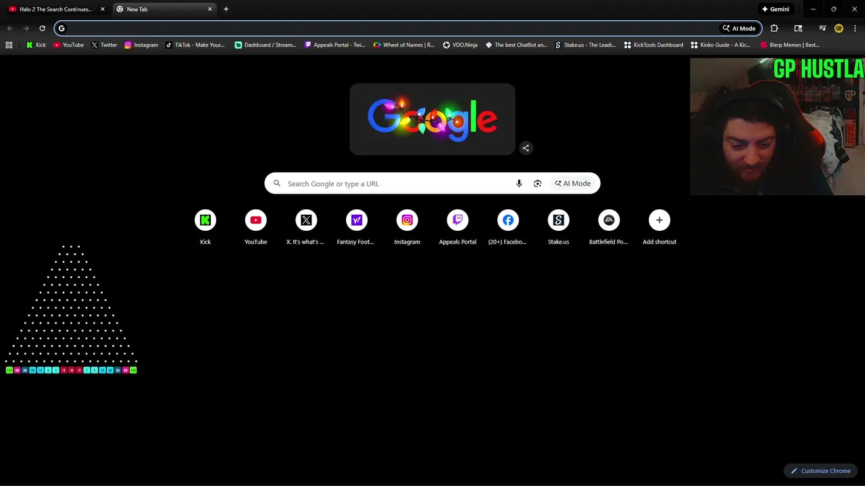Open a new tab with the plus button

(x=226, y=9)
